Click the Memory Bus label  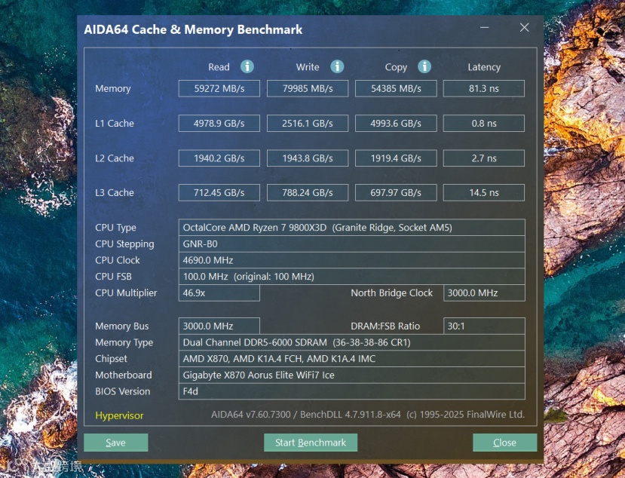(122, 326)
